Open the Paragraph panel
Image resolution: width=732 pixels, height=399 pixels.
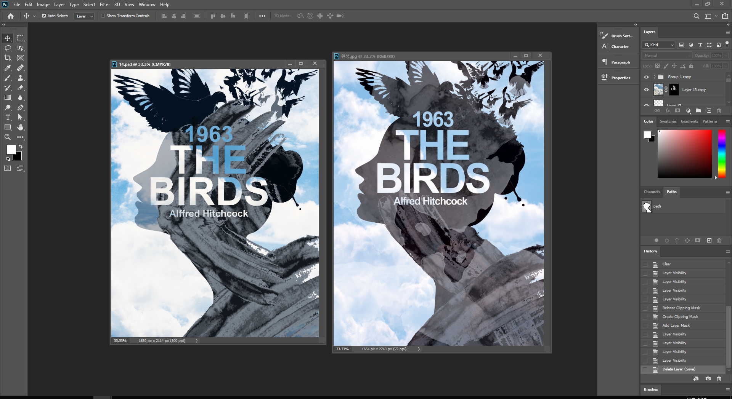616,62
